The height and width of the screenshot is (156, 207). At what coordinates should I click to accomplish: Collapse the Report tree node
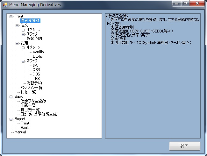[x=11, y=119]
